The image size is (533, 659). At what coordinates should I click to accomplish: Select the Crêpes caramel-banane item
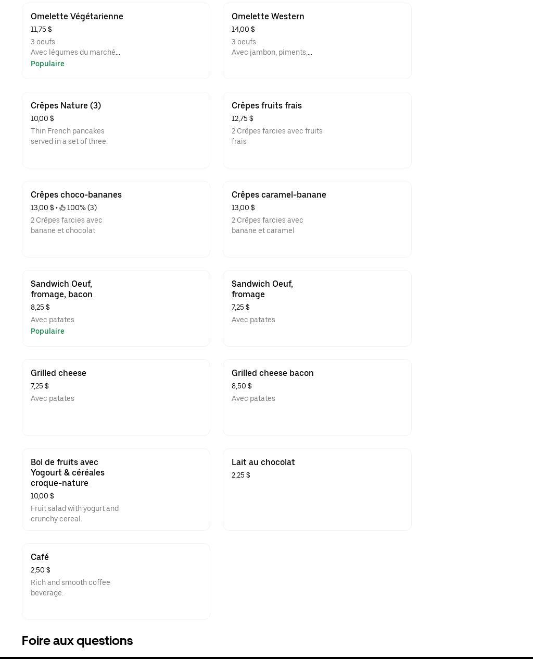tap(279, 195)
